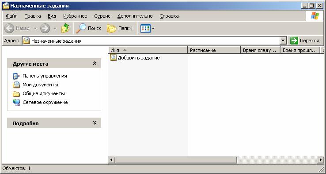Screen dimensions: 326x174
Task: Click the Поиск search button
Action: pos(89,28)
